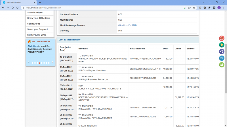Reload the SBI page
The image size is (227, 127).
pyautogui.click(x=13, y=8)
